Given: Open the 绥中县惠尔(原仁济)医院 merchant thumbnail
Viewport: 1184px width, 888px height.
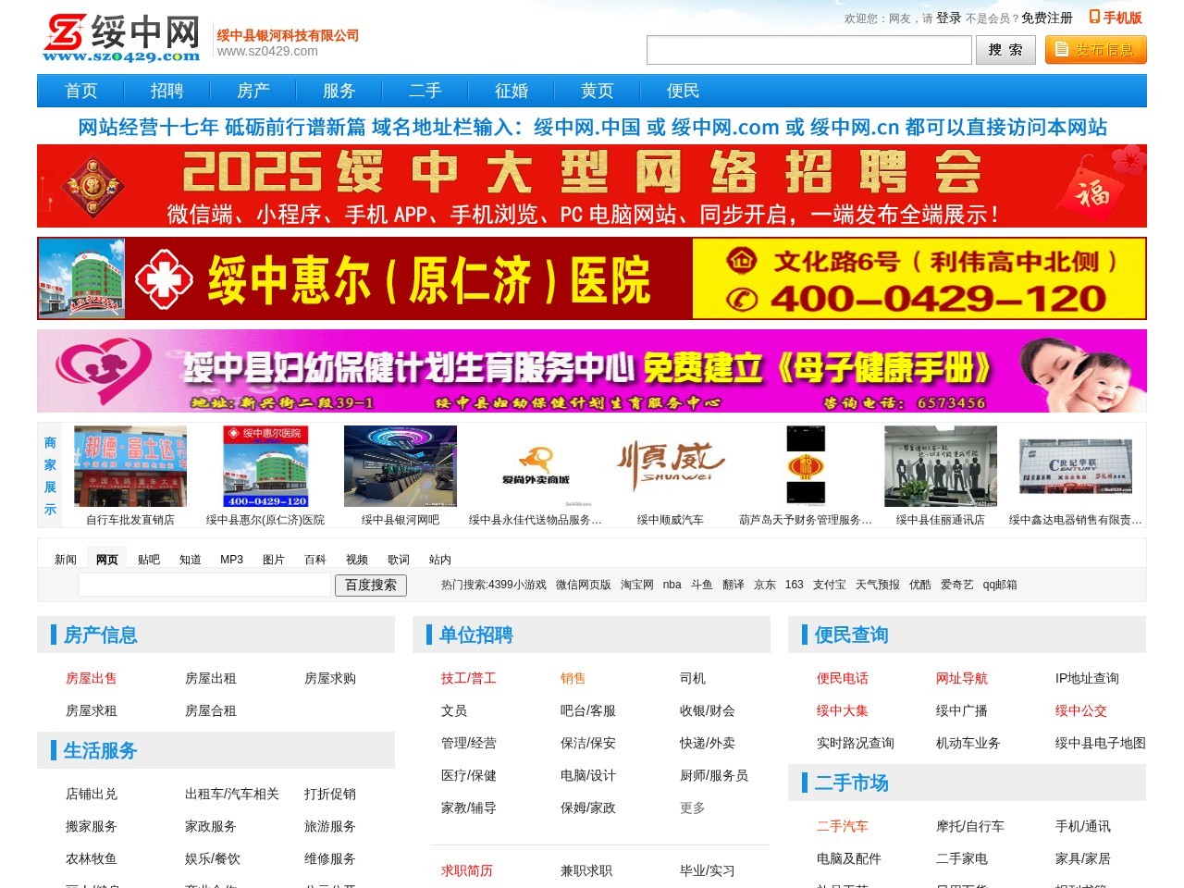Looking at the screenshot, I should (265, 466).
